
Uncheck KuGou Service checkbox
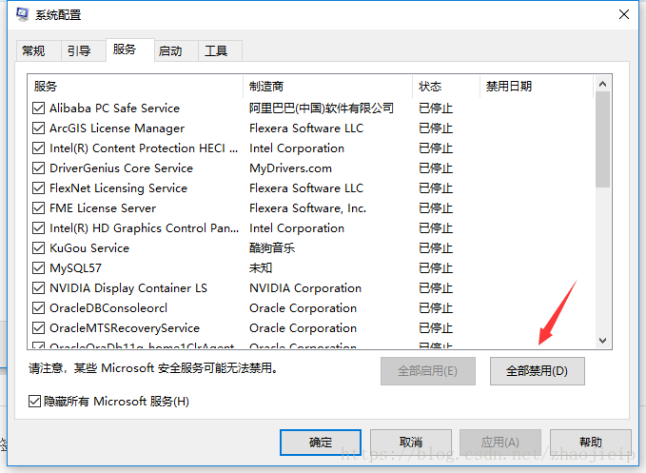point(38,248)
